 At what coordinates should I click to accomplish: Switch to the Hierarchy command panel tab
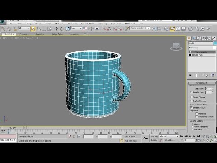(x=199, y=38)
